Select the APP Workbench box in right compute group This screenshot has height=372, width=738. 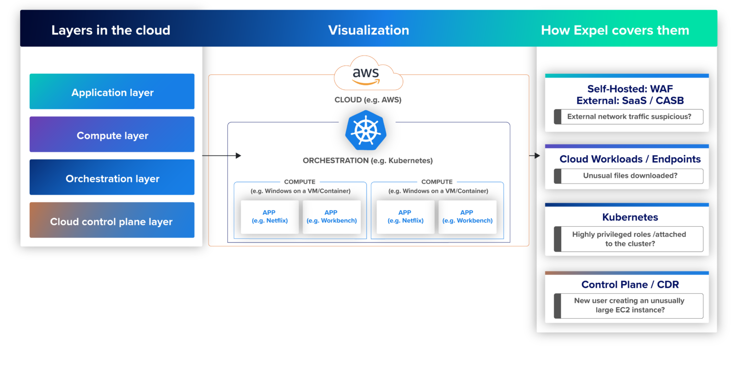[x=467, y=216]
